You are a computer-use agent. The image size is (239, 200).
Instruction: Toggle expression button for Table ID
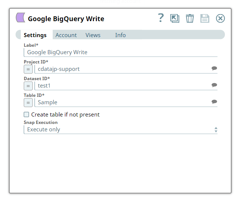click(x=28, y=102)
